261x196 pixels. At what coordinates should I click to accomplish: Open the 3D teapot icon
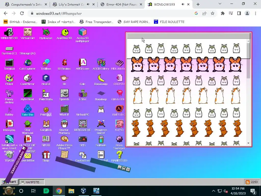point(64,80)
